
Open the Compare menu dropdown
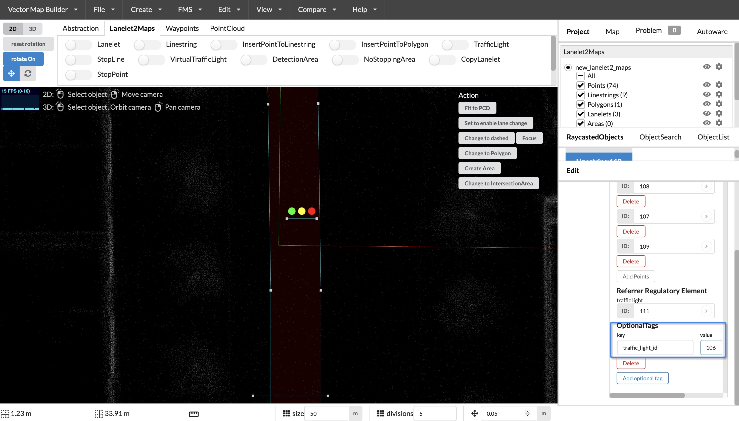click(x=317, y=10)
